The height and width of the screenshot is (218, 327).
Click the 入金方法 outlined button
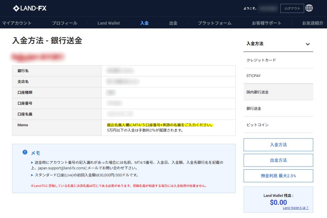coord(278,145)
